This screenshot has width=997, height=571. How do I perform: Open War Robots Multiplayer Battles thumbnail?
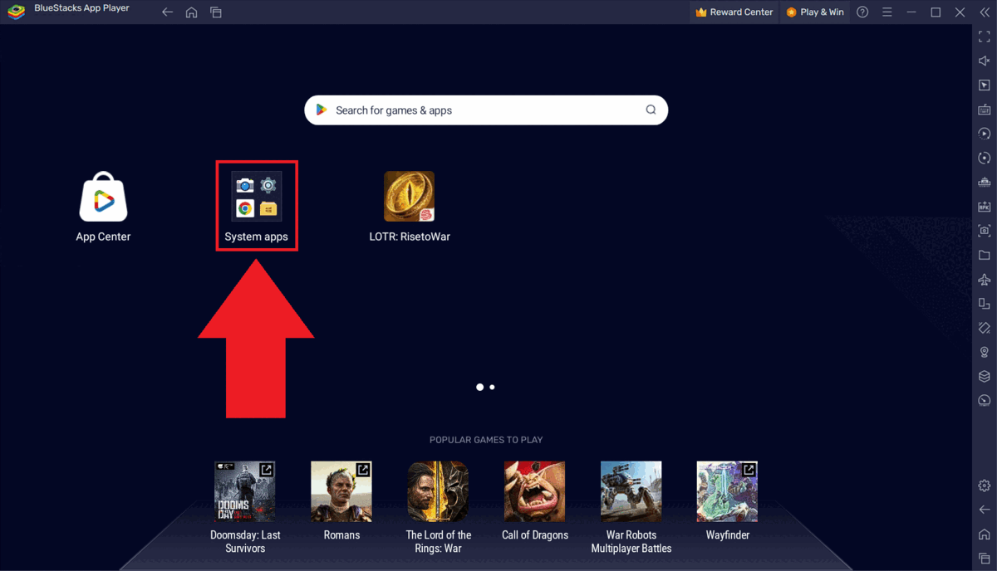tap(631, 491)
